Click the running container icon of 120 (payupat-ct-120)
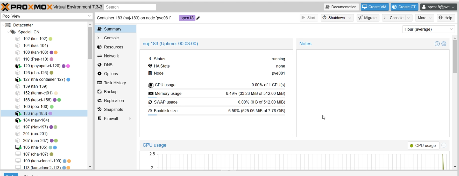459x176 pixels. [x=18, y=66]
